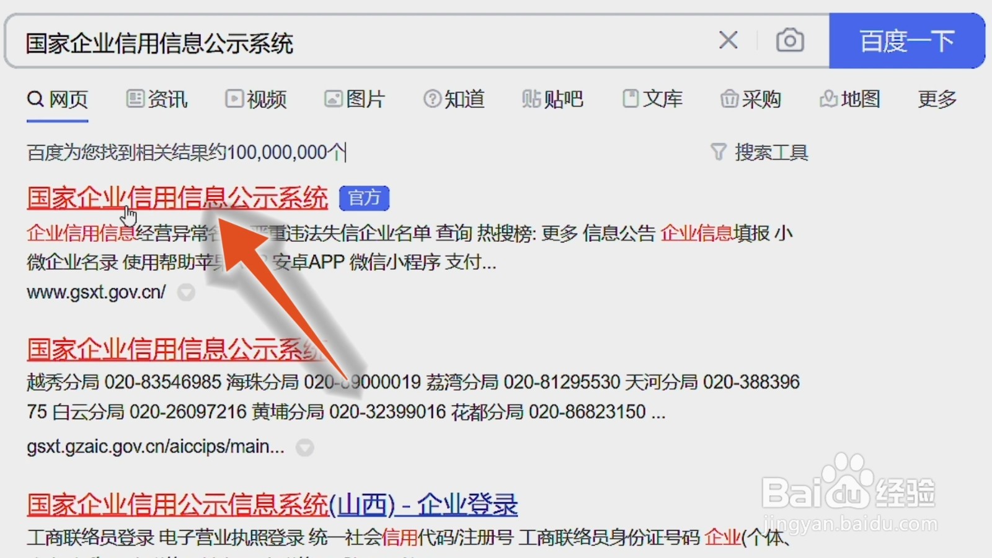
Task: Expand dropdown arrow next to www.gsxt.gov.cn/
Action: [x=186, y=292]
